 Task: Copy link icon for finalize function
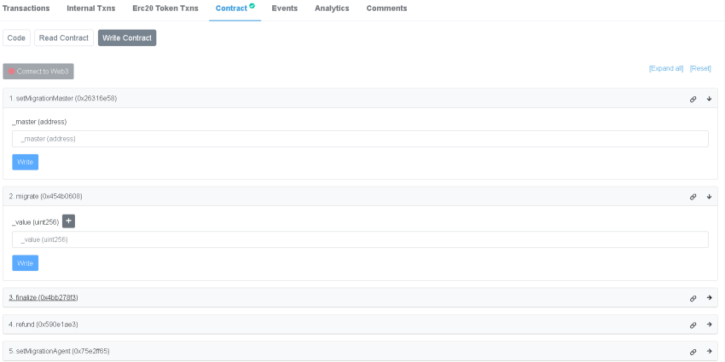click(693, 298)
